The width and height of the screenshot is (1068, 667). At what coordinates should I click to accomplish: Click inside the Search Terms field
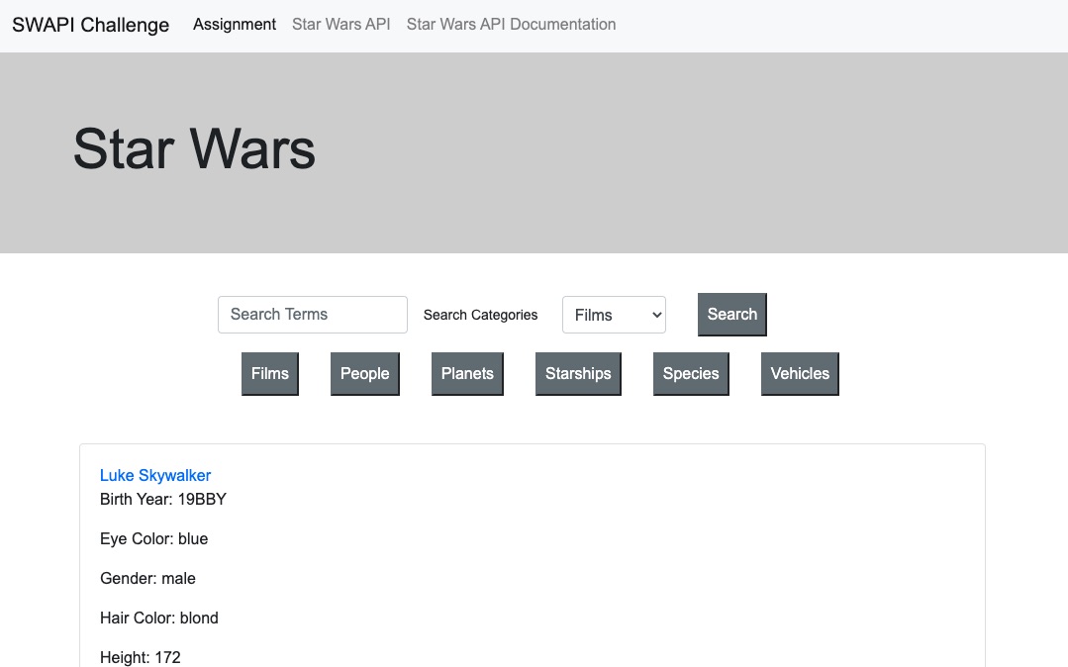click(x=312, y=314)
